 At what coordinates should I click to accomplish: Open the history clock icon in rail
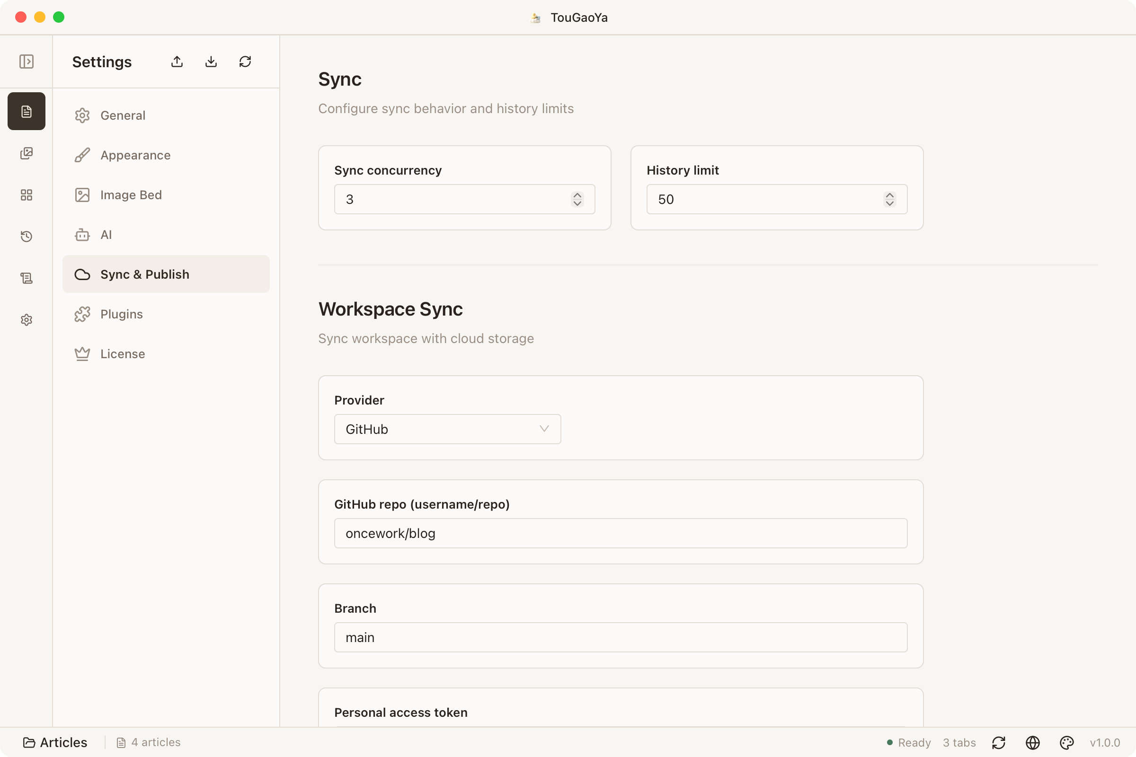click(26, 237)
